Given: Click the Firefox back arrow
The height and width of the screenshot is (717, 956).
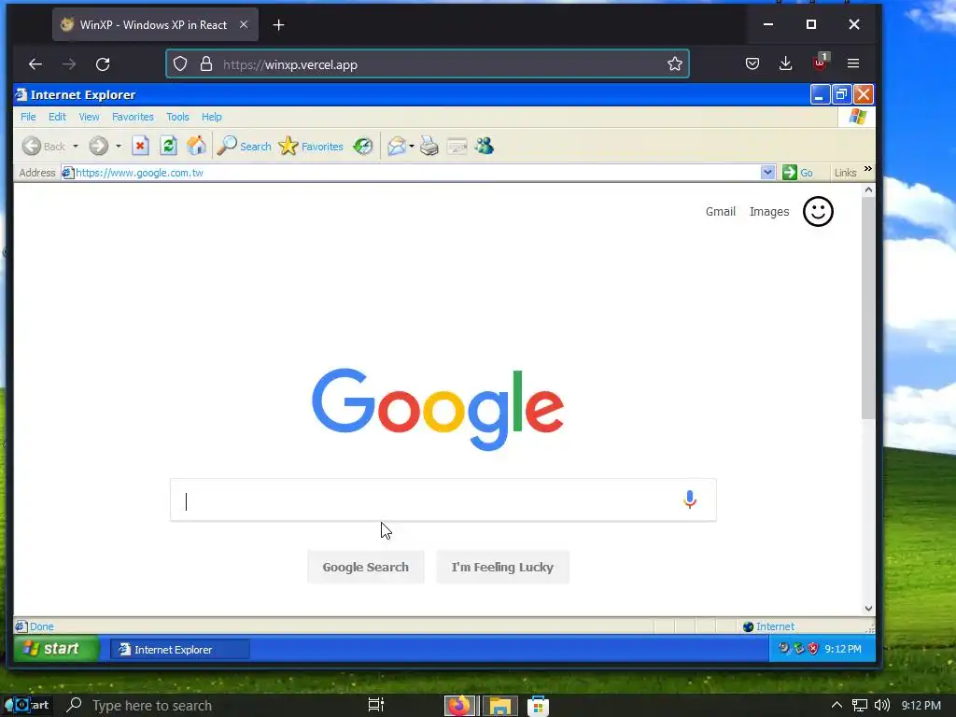Looking at the screenshot, I should point(35,64).
